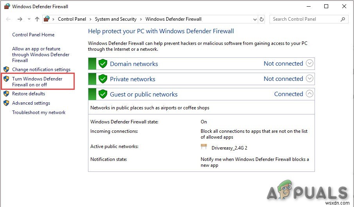Expand the Domain networks section
Viewport: 354px width, 207px height.
[x=309, y=63]
